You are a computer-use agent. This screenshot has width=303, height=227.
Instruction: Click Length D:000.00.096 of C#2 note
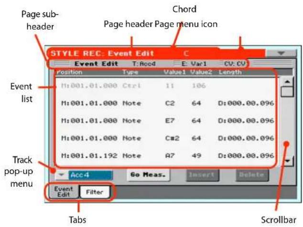246,138
